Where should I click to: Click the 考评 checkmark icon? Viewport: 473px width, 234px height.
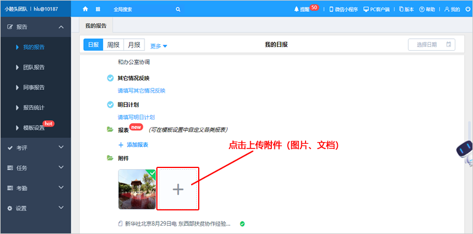point(10,148)
